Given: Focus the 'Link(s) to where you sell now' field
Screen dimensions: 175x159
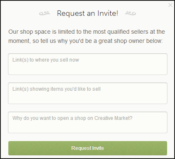Looking at the screenshot, I should point(88,64).
